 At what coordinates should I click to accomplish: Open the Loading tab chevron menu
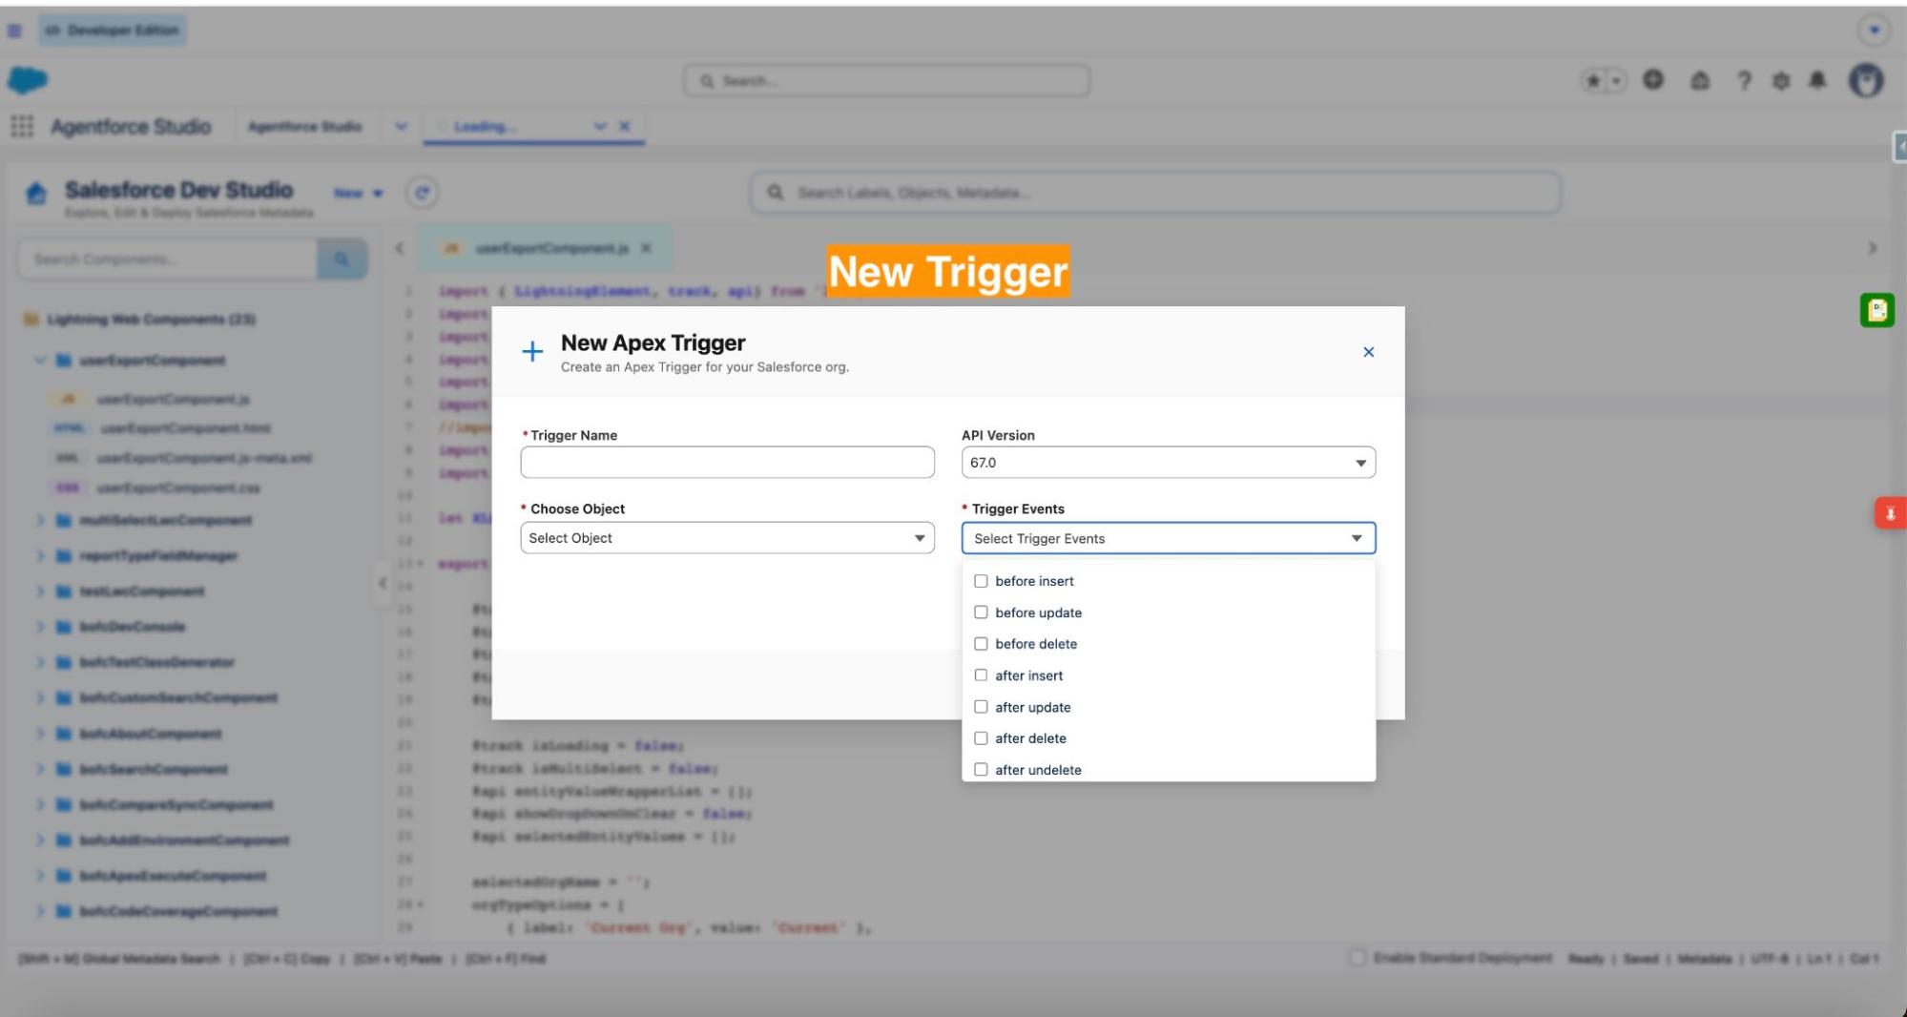[600, 126]
